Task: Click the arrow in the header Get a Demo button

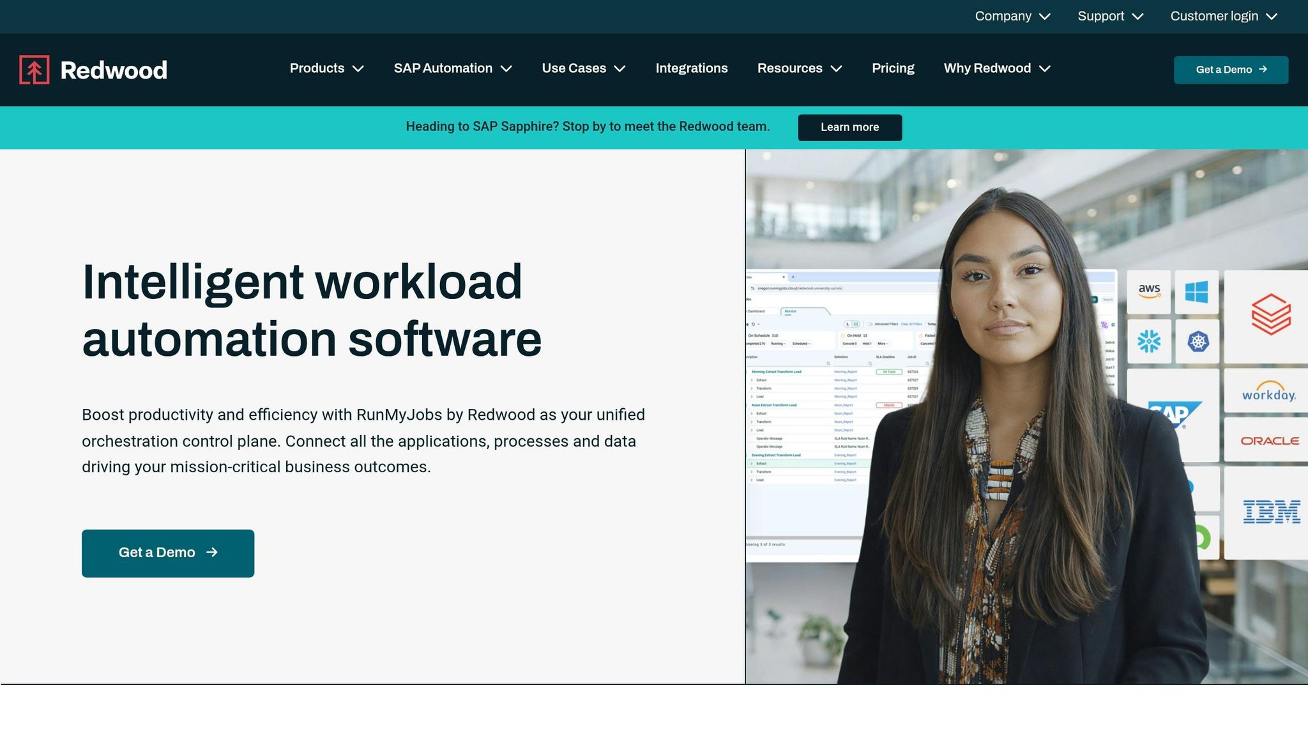Action: (x=1263, y=69)
